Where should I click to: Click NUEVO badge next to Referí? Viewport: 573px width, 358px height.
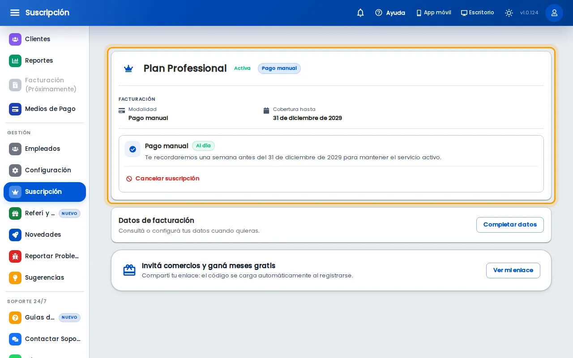[69, 213]
